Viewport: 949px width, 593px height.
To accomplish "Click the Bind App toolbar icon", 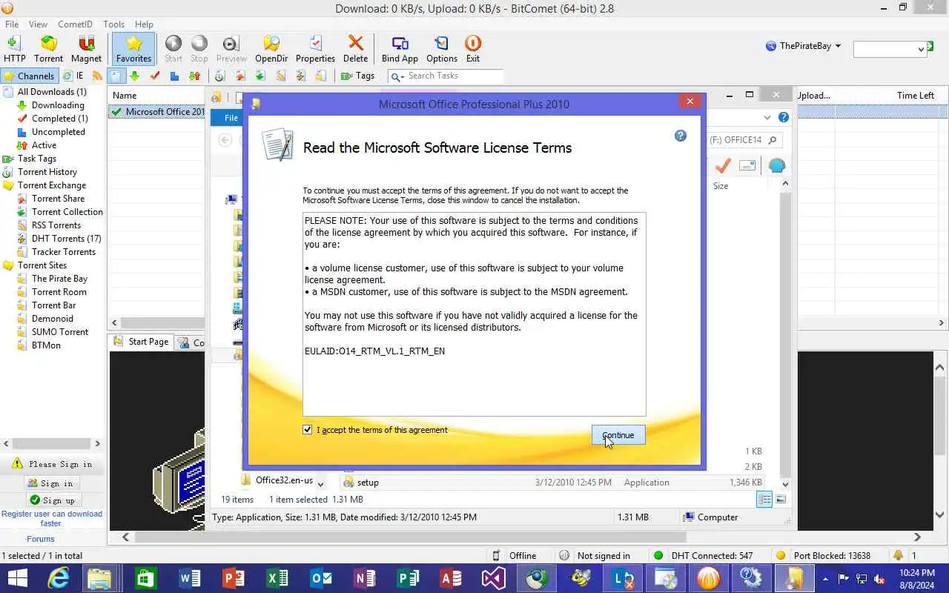I will click(400, 49).
